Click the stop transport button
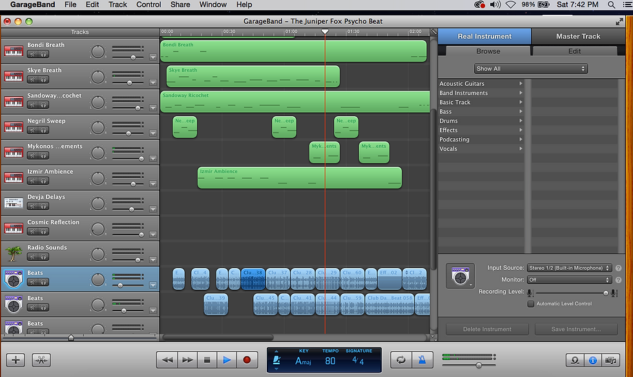The height and width of the screenshot is (377, 633). pos(207,360)
